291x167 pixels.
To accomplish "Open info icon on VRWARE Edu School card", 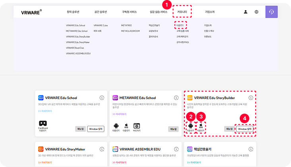I will click(101, 98).
